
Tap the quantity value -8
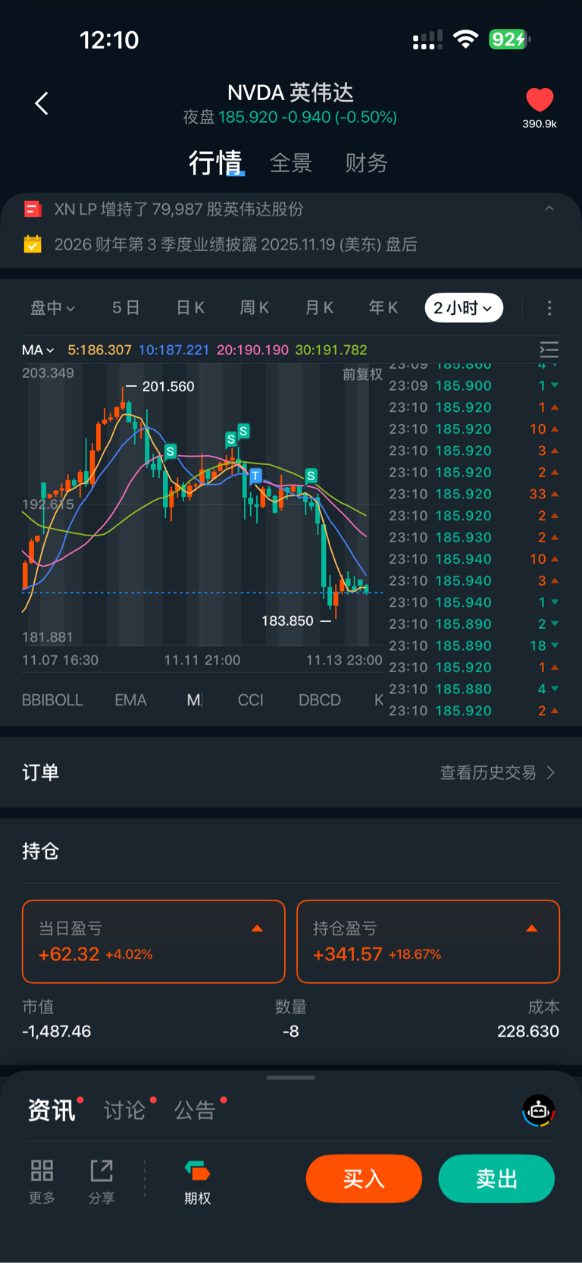(x=291, y=1031)
